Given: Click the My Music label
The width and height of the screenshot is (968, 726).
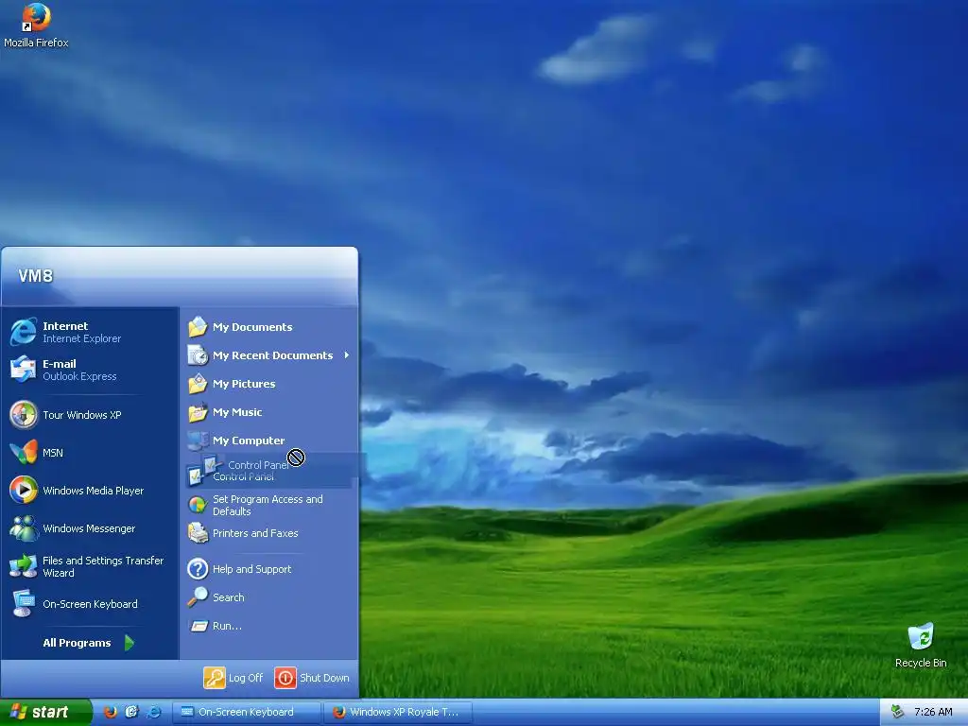Looking at the screenshot, I should [x=237, y=412].
